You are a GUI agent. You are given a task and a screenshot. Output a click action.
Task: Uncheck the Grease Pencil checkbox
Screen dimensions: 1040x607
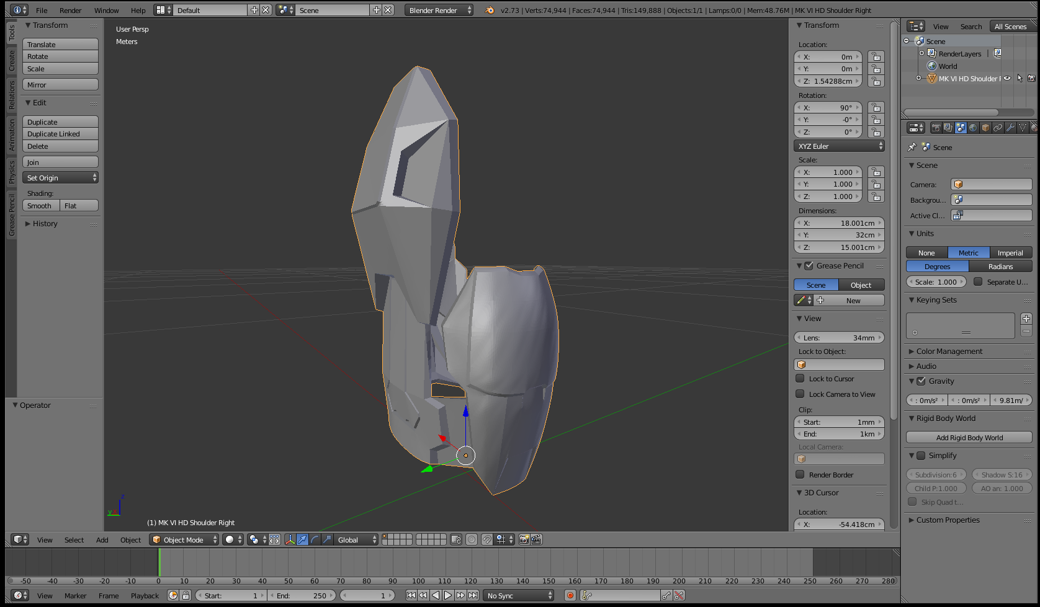pos(809,266)
